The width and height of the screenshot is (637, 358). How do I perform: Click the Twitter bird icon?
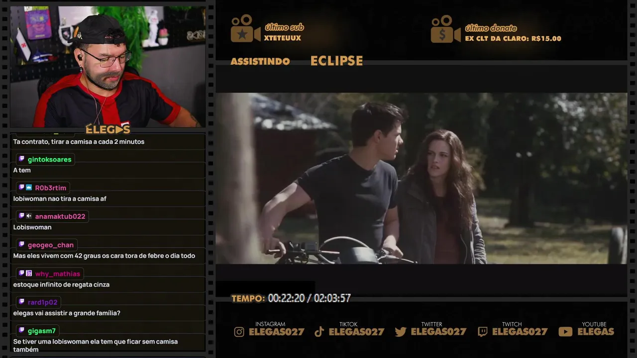click(x=401, y=332)
